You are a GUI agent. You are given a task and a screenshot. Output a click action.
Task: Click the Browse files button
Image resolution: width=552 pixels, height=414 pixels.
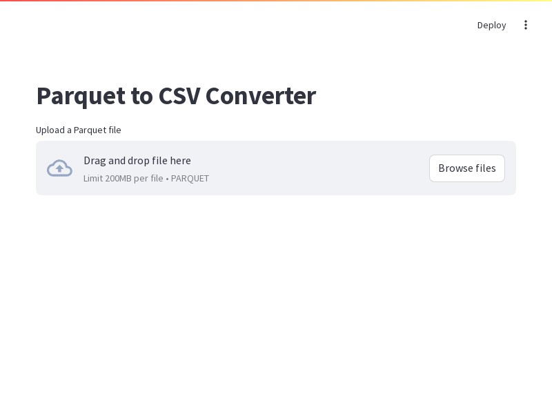click(467, 168)
